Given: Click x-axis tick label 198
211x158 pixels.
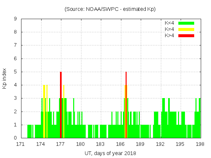Looking at the screenshot, I should [x=200, y=144].
